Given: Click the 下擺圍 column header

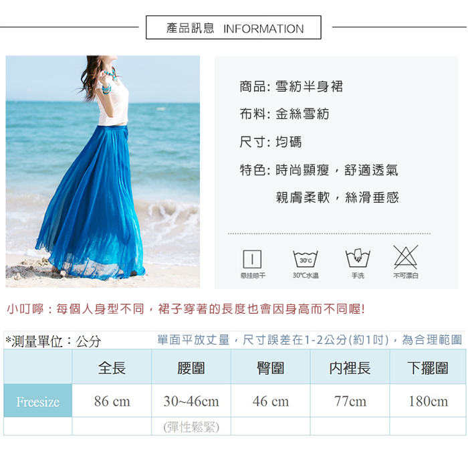Looking at the screenshot, I should coord(428,367).
